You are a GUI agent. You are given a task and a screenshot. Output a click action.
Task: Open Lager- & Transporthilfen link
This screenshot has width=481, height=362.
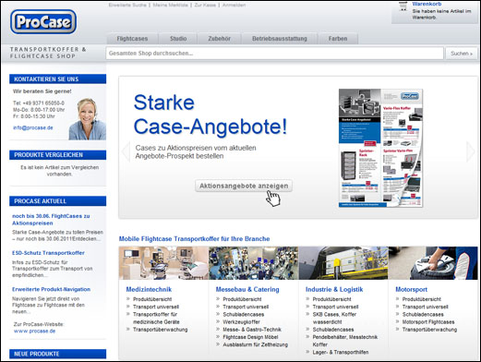click(x=341, y=352)
